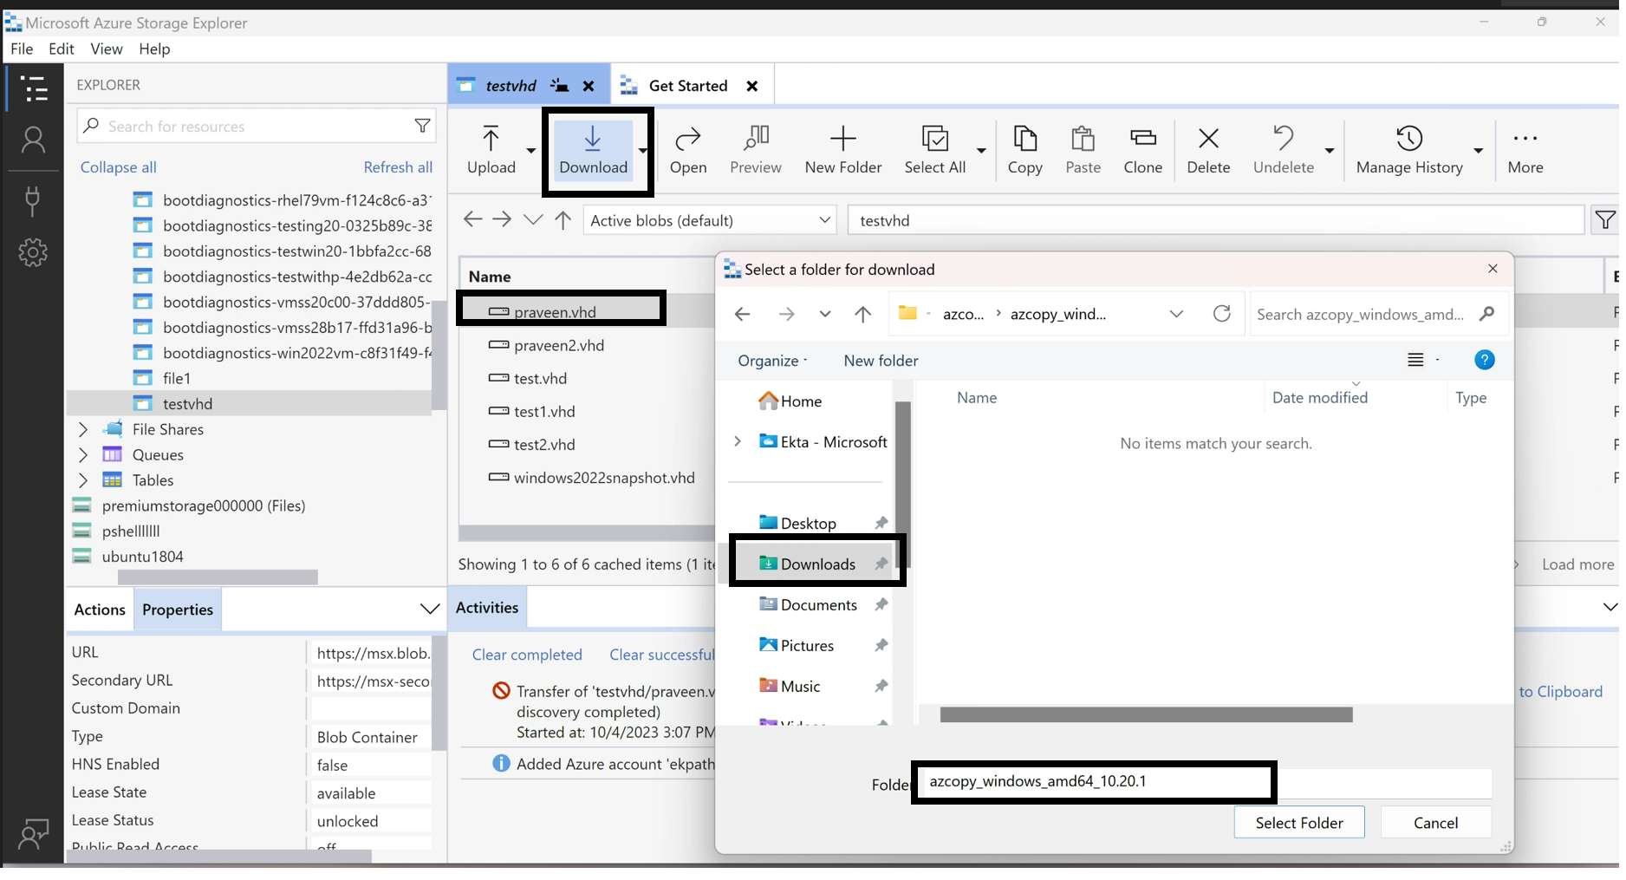Go up one level in the blob container
Screen dimensions: 1626x880
(x=563, y=220)
